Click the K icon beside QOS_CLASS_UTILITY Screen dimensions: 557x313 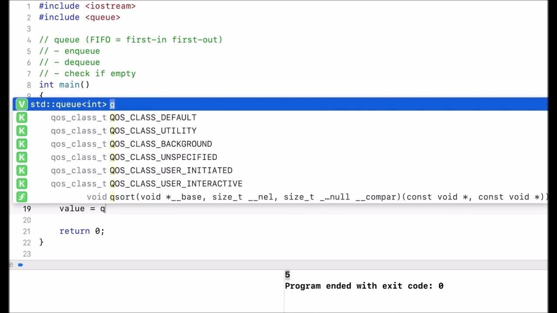[21, 131]
